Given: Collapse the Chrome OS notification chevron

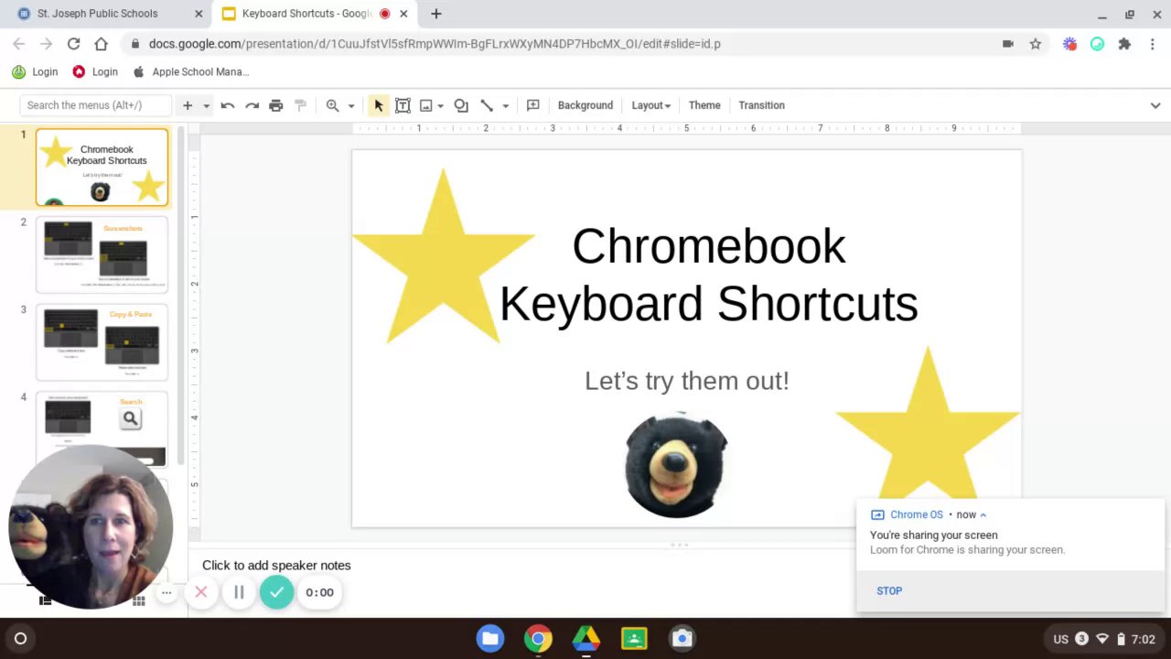Looking at the screenshot, I should 983,514.
